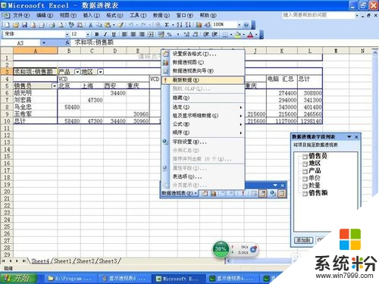Choose 刷新数据(R) in context menu
The height and width of the screenshot is (284, 379).
(x=203, y=80)
